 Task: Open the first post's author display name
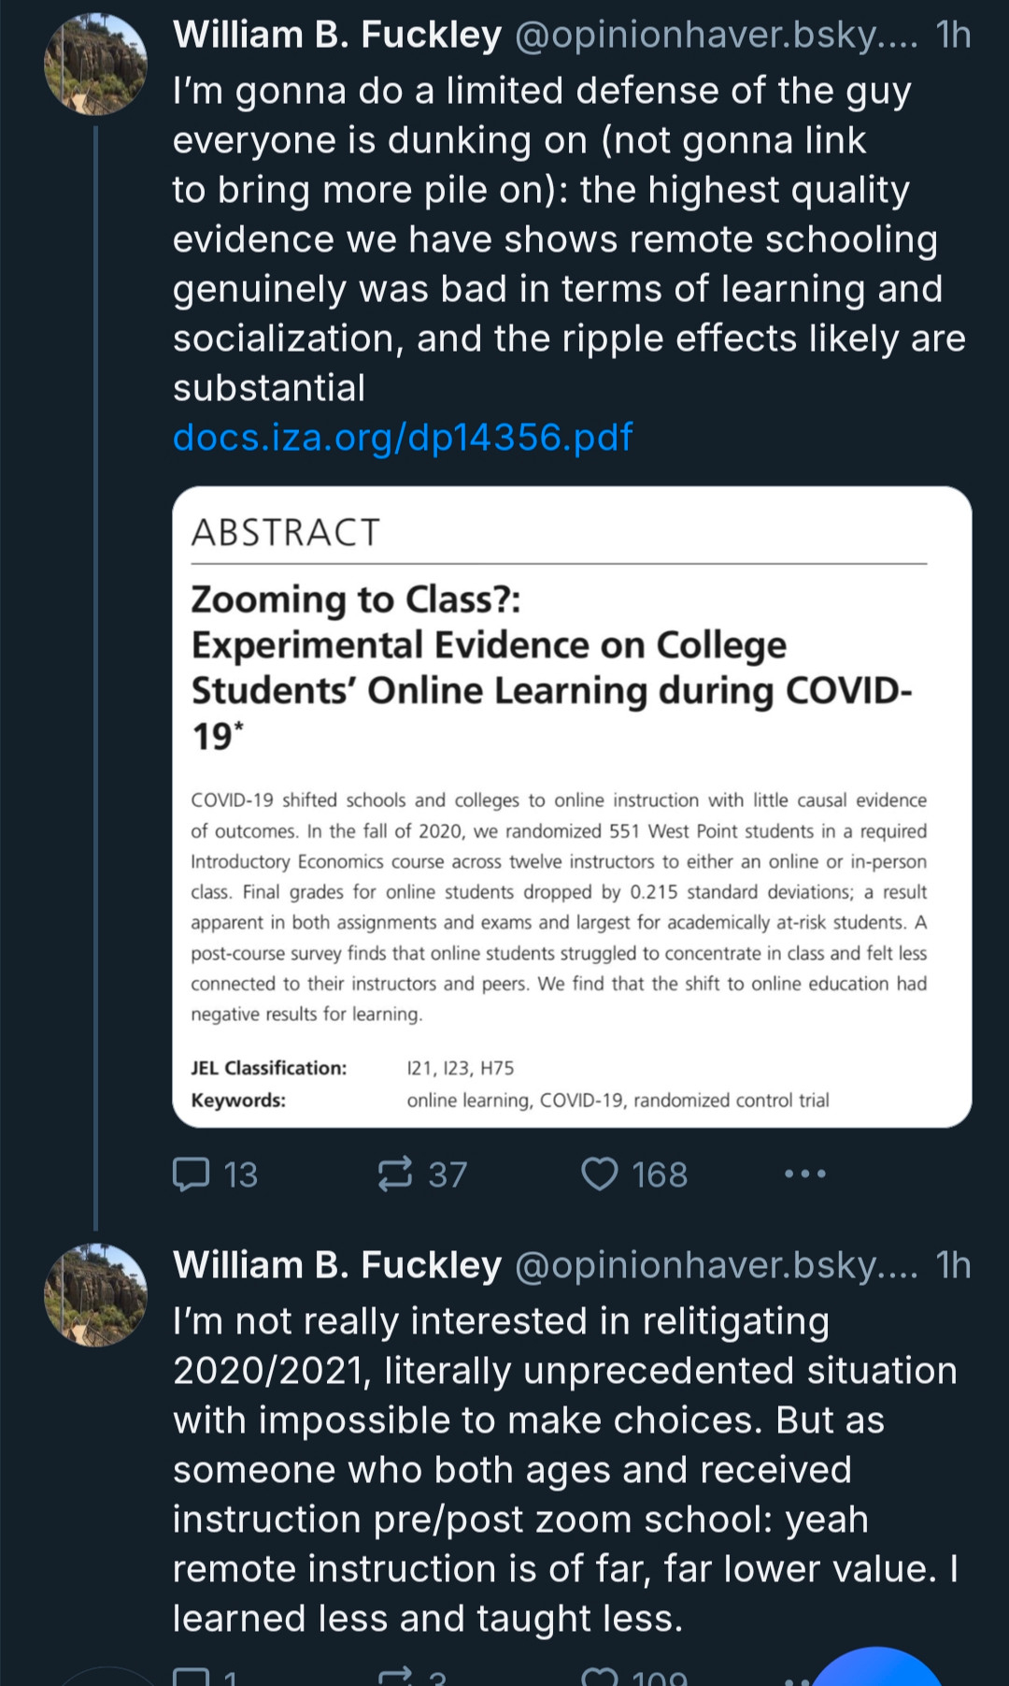tap(337, 35)
